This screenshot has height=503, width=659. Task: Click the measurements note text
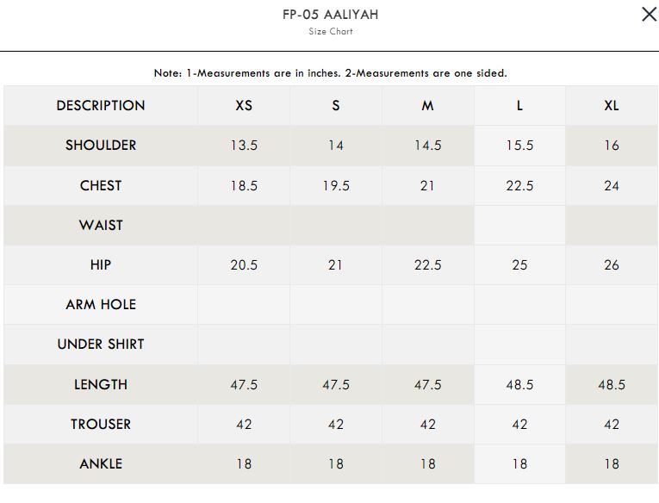pyautogui.click(x=330, y=73)
